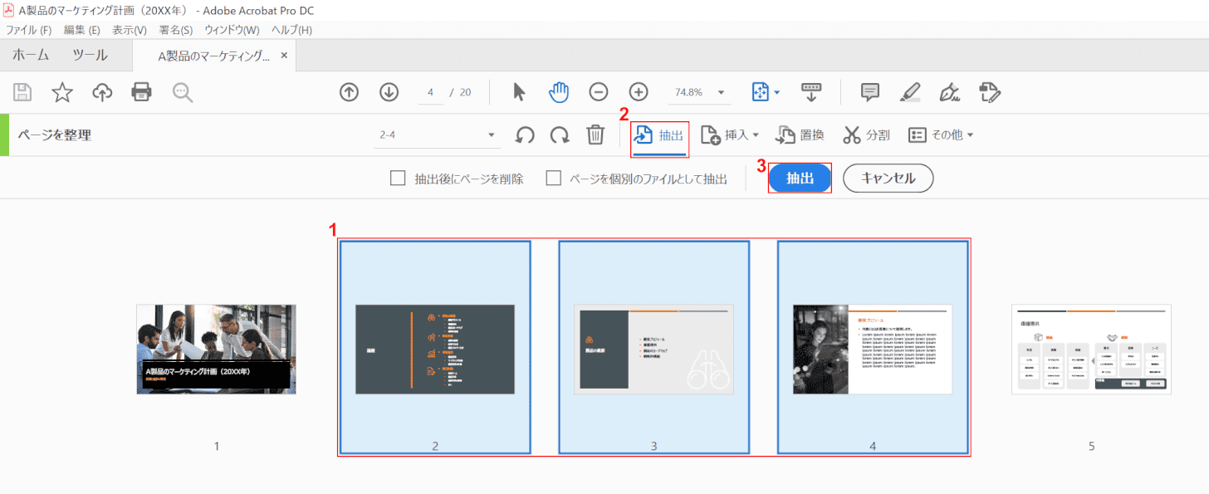This screenshot has height=494, width=1209.
Task: Enable ページを個別のファイルとして抽出 checkbox
Action: point(554,178)
